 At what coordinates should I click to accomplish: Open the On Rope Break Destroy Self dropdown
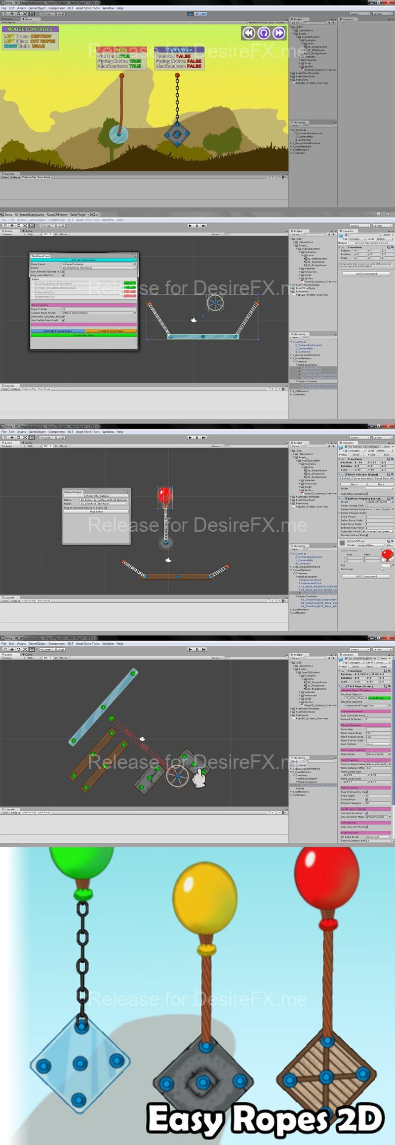point(378,837)
